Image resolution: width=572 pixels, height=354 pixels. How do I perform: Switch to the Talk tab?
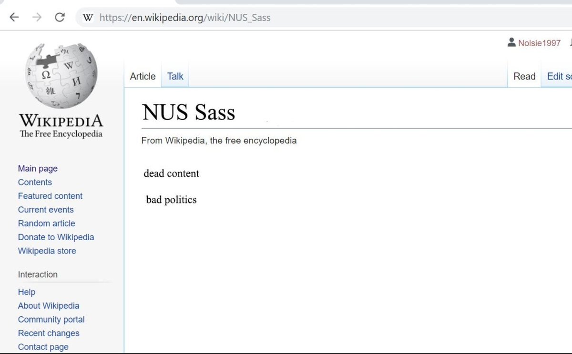point(174,76)
